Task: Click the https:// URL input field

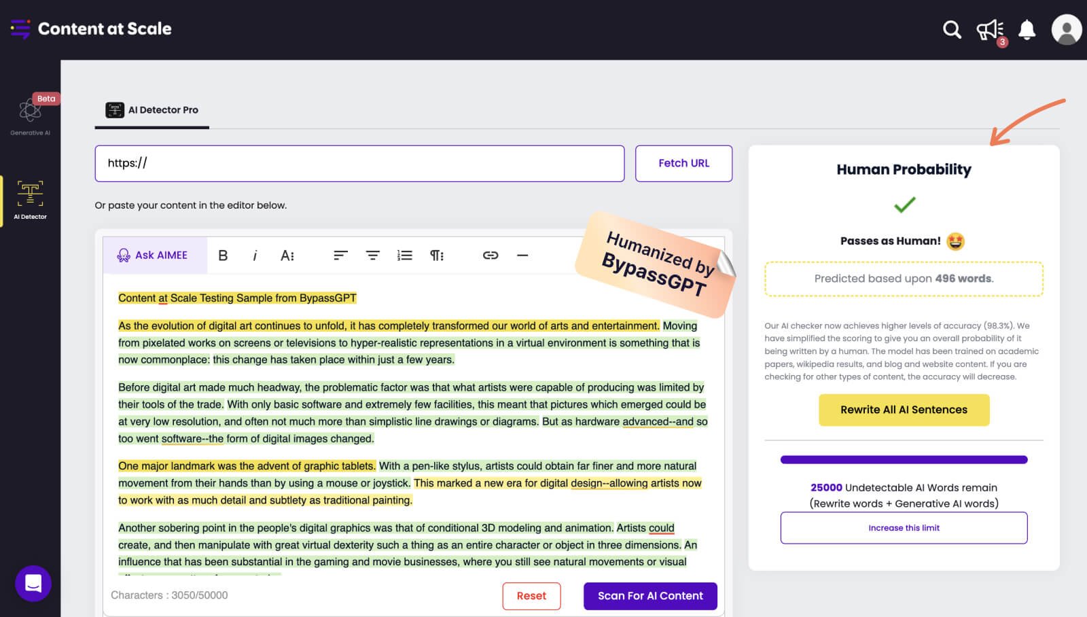Action: (359, 164)
